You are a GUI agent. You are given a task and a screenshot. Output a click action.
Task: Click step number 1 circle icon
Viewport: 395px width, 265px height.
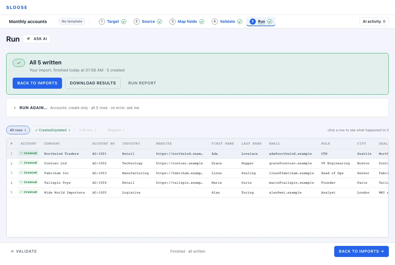coord(102,22)
